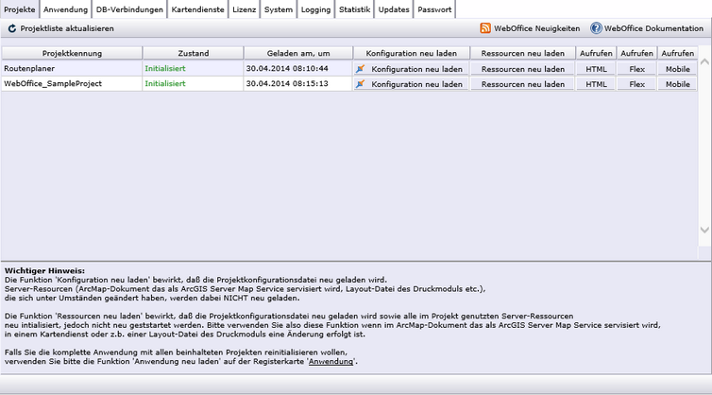This screenshot has height=395, width=712.
Task: Open the Passwort tab
Action: pos(434,9)
